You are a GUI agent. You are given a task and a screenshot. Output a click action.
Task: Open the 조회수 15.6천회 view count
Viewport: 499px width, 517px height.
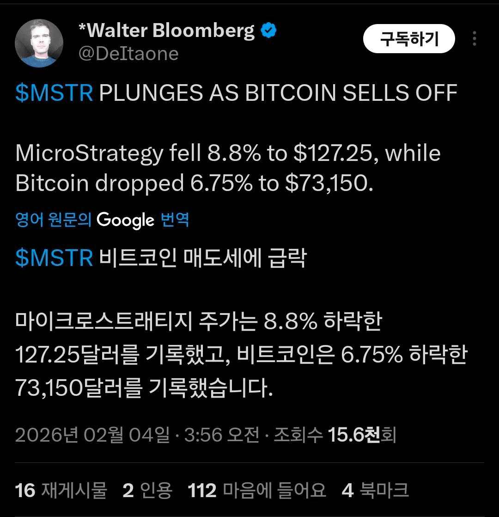click(x=335, y=435)
